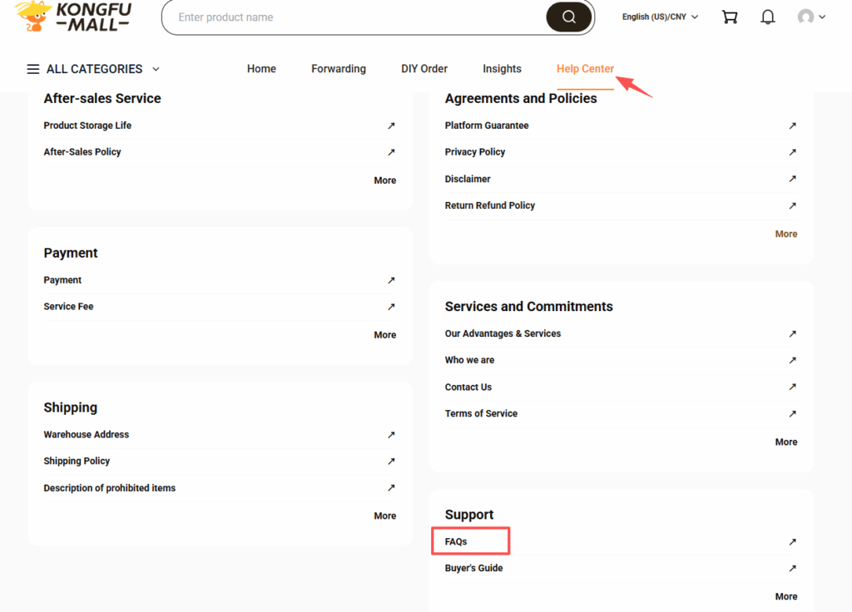Screen dimensions: 852x612
Task: Click the arrow icon next to Privacy Policy
Action: pos(791,152)
